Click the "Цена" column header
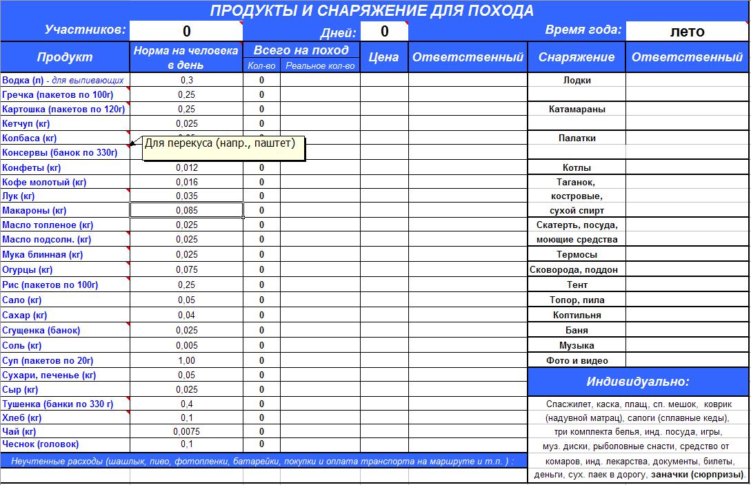This screenshot has width=751, height=485. (384, 57)
